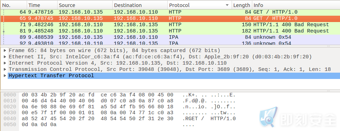Select packet 81 with length 182
Image resolution: width=340 pixels, height=131 pixels.
click(170, 31)
